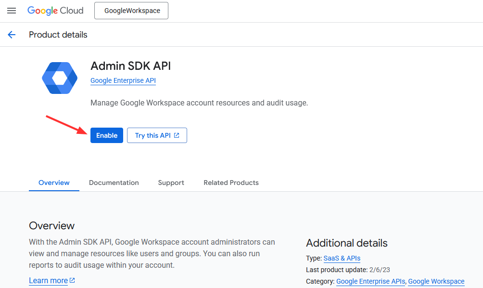
Task: Open the Google Workspace category link
Action: coord(436,281)
